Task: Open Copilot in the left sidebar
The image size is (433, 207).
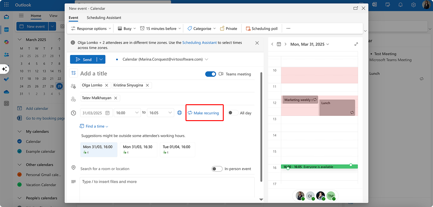Action: click(x=4, y=69)
